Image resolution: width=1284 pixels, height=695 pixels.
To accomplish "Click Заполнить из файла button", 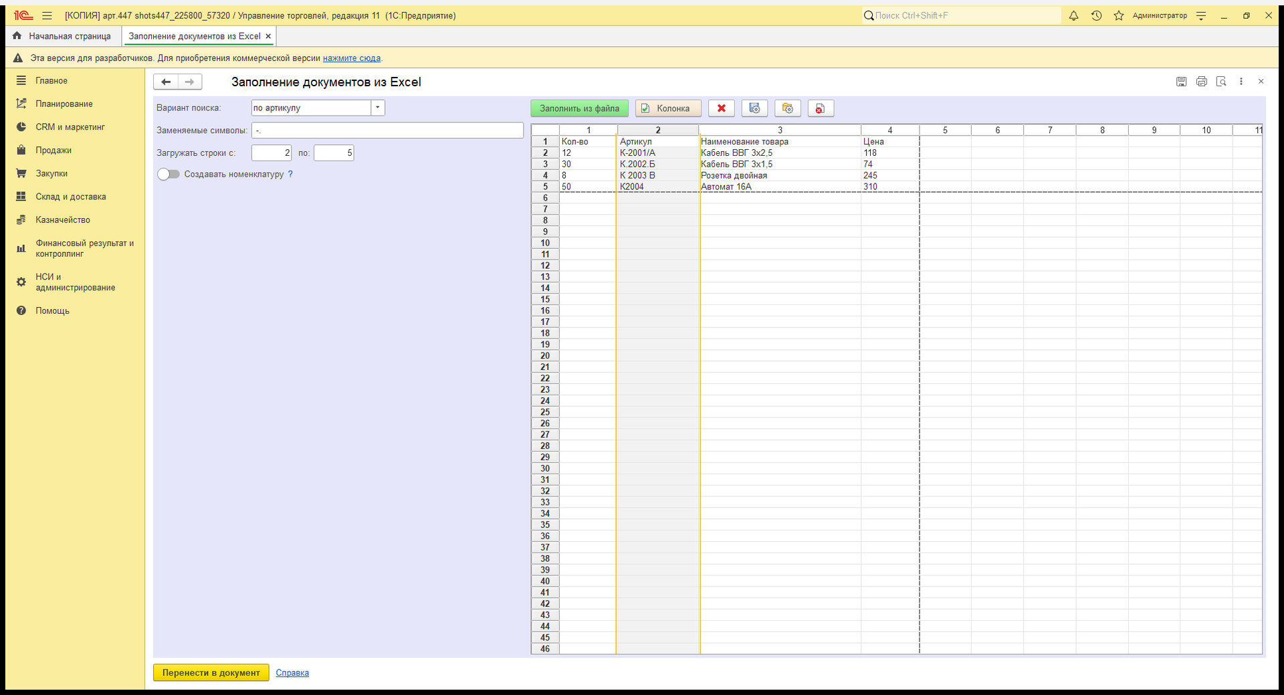I will (x=579, y=108).
